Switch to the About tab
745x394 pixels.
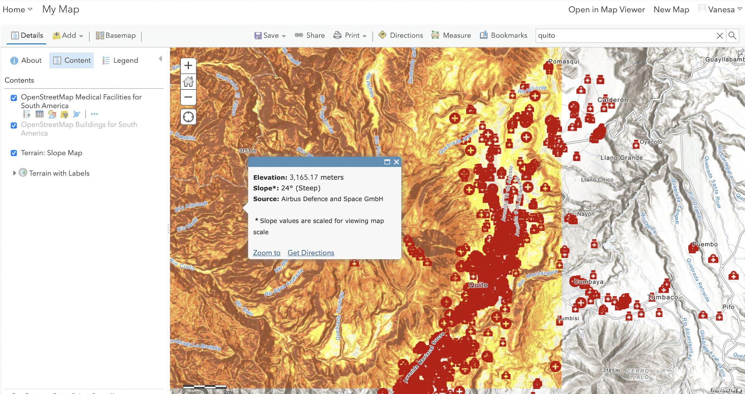[x=26, y=60]
